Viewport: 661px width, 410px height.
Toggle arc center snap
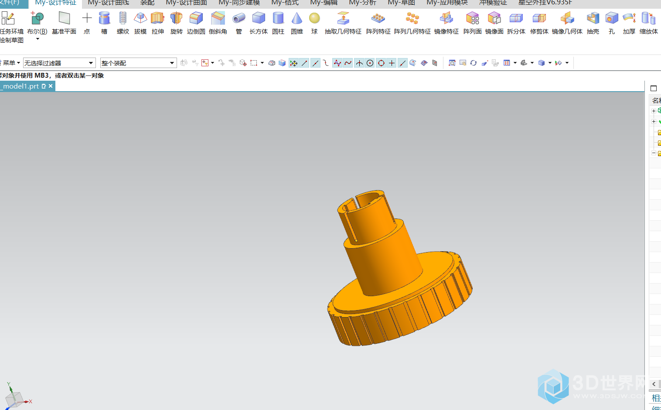[370, 63]
